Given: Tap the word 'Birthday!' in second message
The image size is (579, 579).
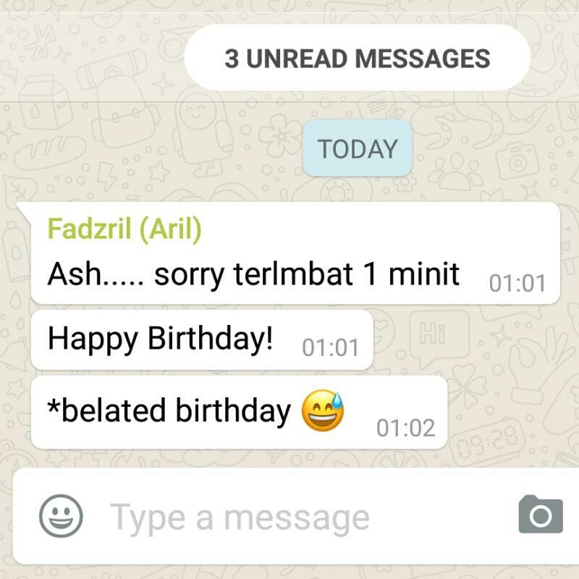Looking at the screenshot, I should click(210, 339).
